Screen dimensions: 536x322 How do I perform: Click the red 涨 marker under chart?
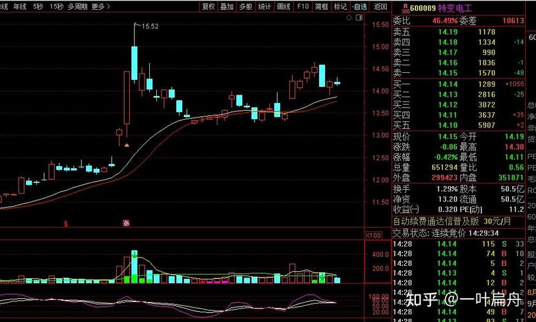point(127,223)
